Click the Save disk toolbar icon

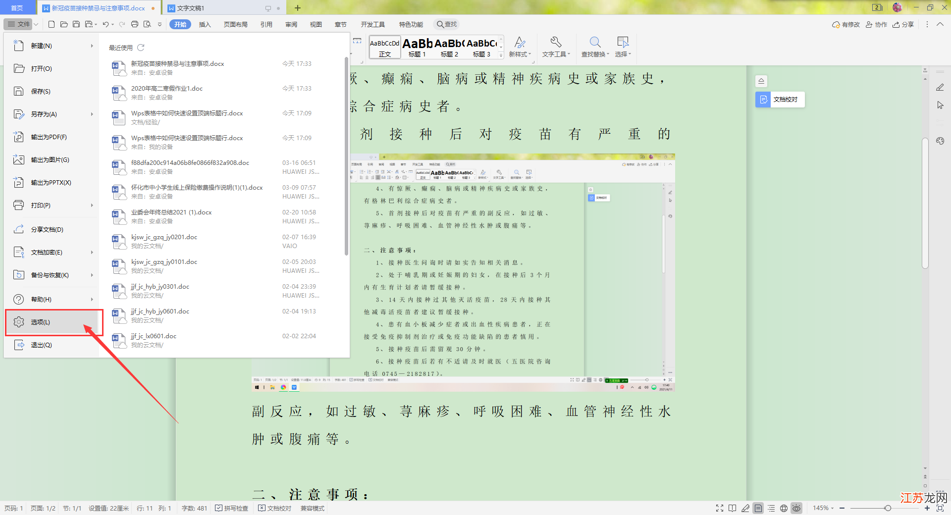[76, 24]
